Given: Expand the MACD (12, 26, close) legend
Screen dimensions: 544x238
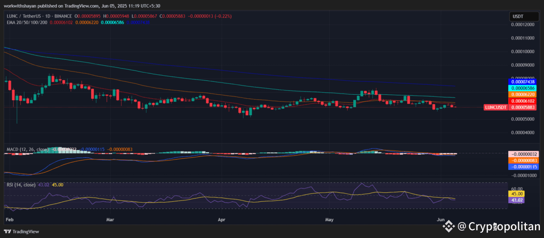Looking at the screenshot, I should tap(28, 149).
